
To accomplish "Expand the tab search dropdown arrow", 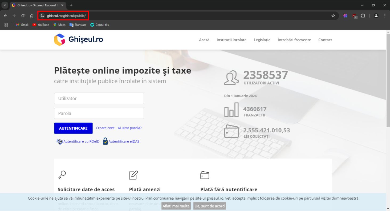I will (5, 5).
